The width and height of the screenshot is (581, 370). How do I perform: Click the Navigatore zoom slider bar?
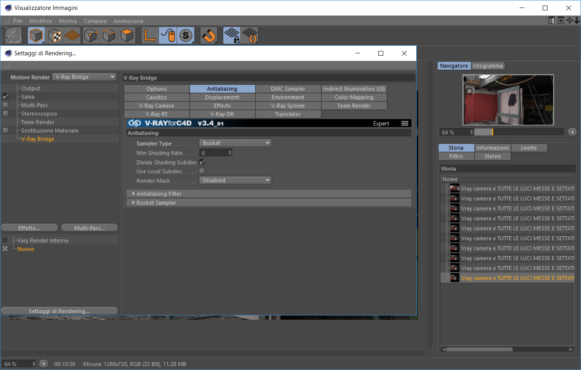pos(519,132)
